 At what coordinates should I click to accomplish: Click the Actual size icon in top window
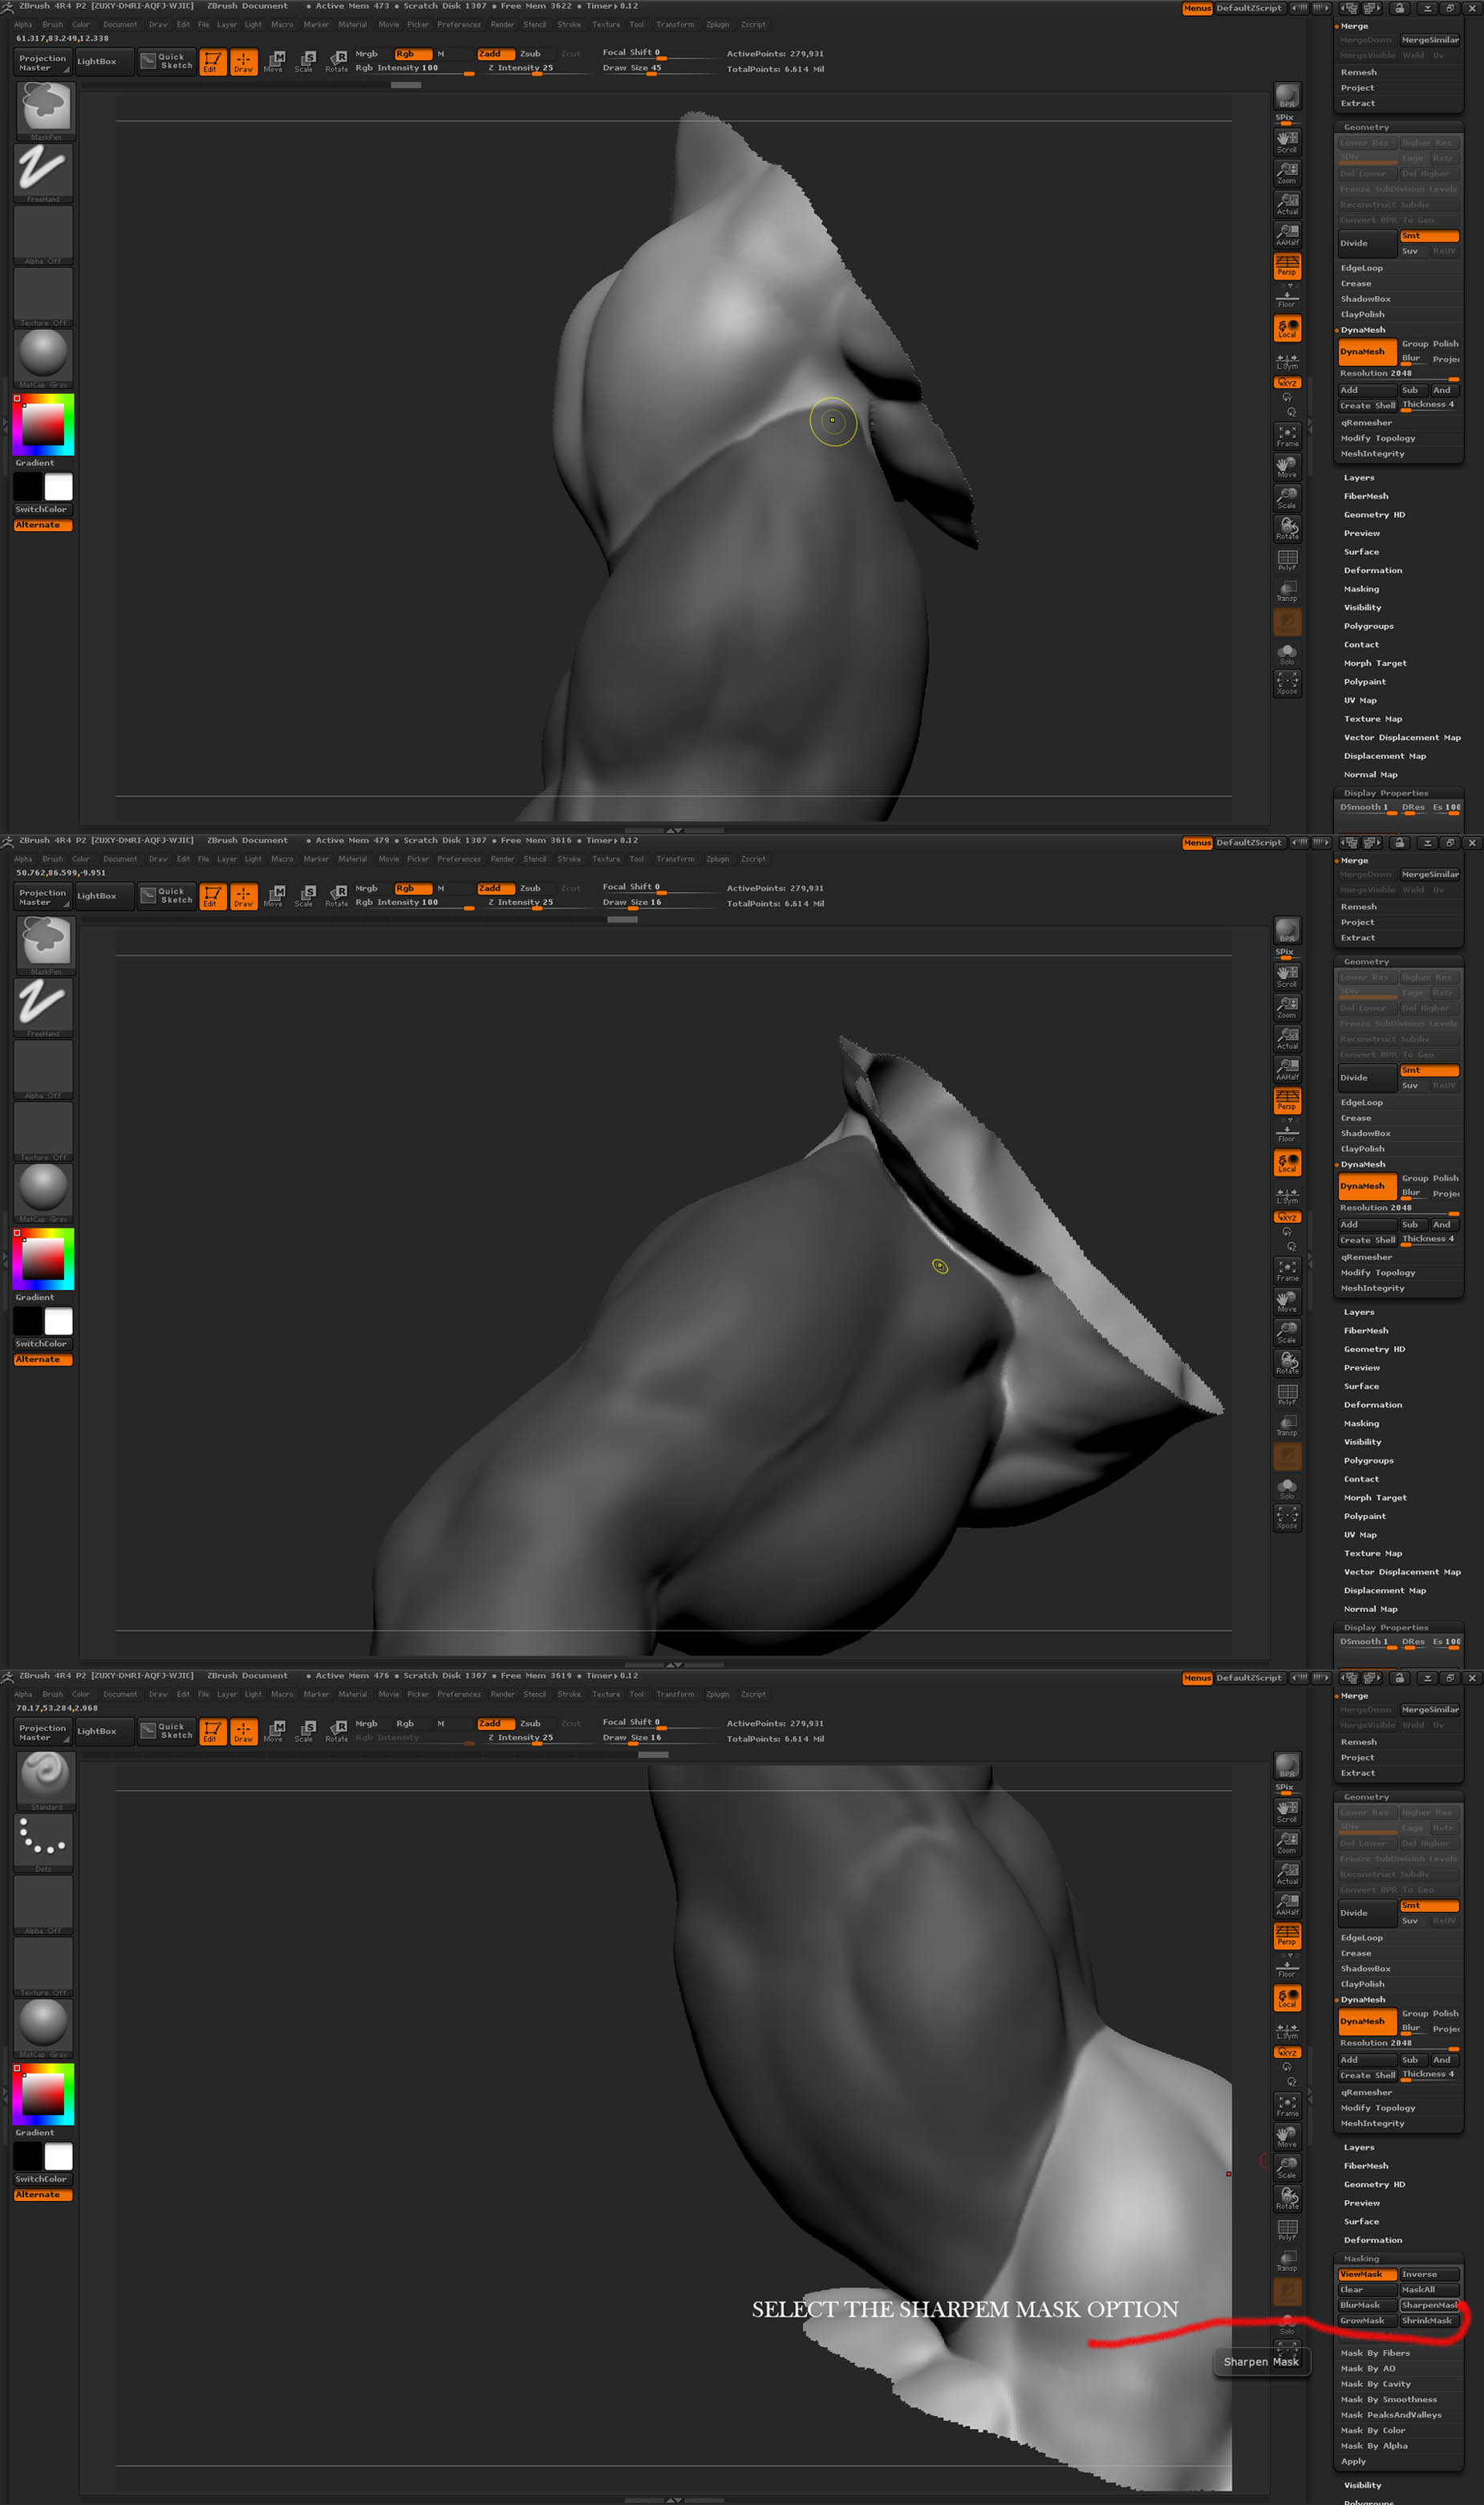(1287, 203)
